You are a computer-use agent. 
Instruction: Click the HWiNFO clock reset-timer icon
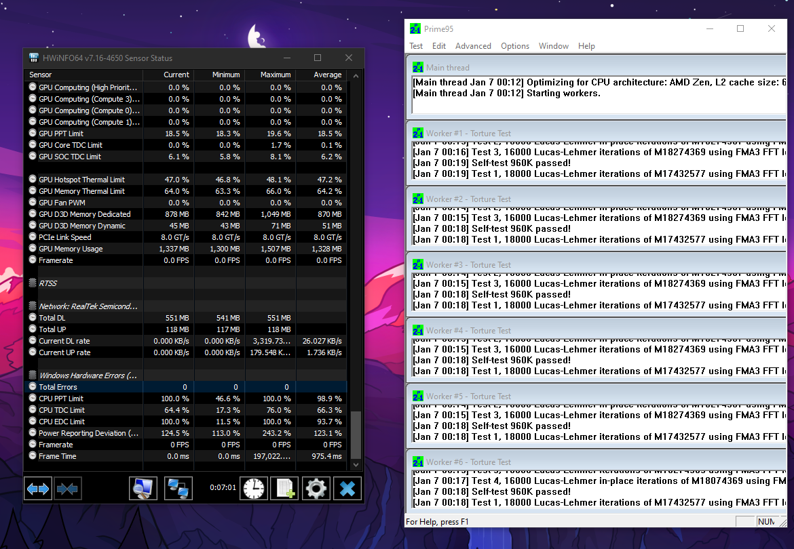click(x=254, y=489)
